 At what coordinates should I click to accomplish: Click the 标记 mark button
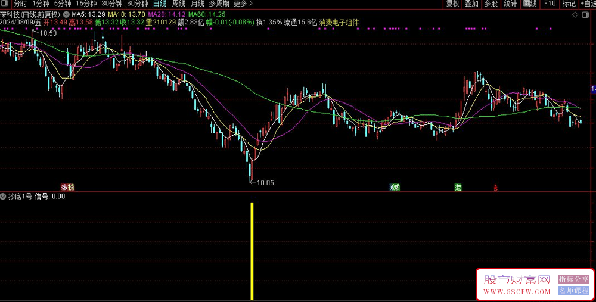569,4
